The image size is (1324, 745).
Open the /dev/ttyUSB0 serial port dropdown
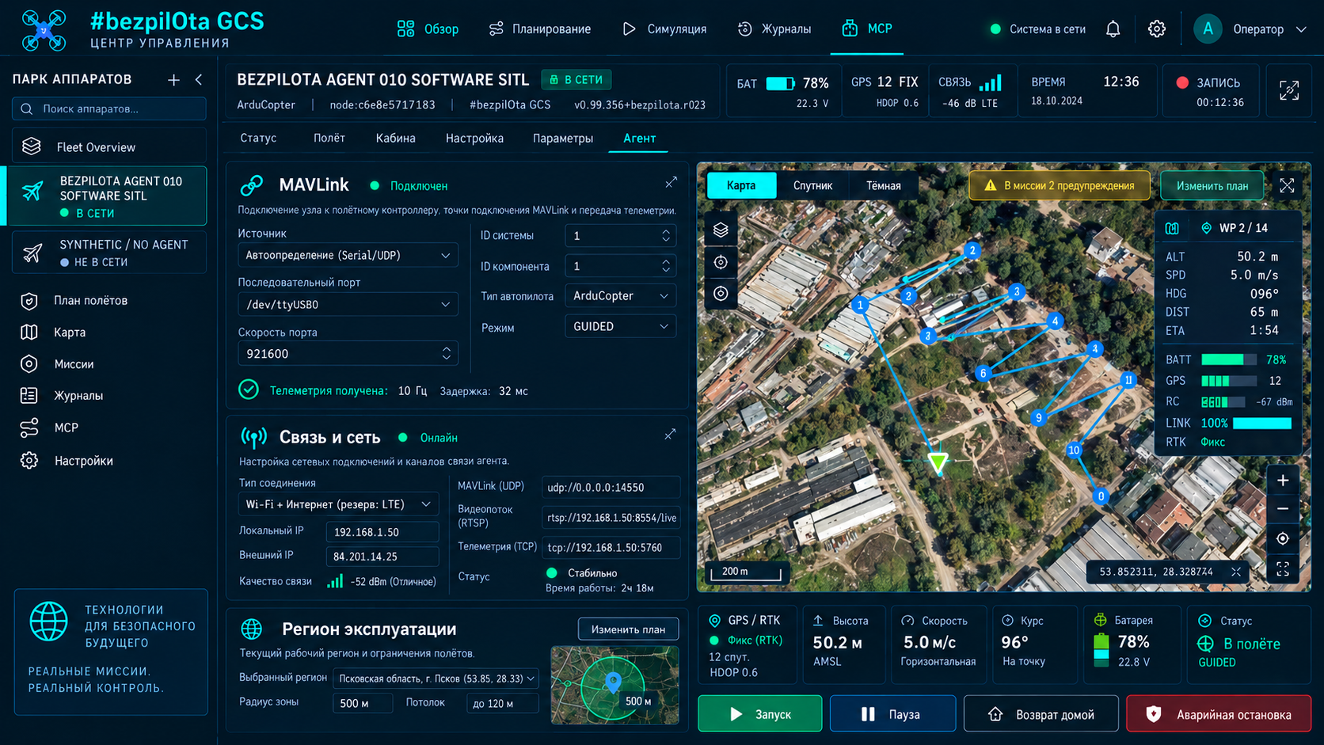coord(348,305)
